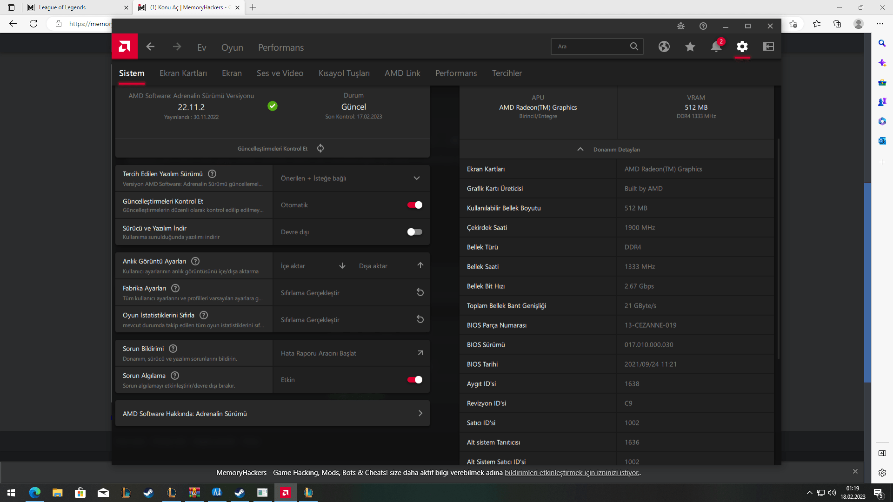The width and height of the screenshot is (893, 502).
Task: Open the Windows notification center
Action: [879, 493]
